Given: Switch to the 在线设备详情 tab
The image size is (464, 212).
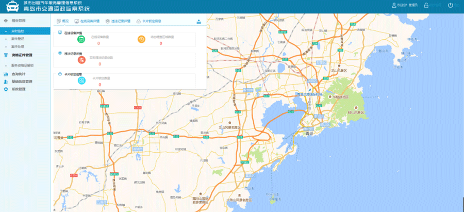Looking at the screenshot, I should (x=88, y=21).
